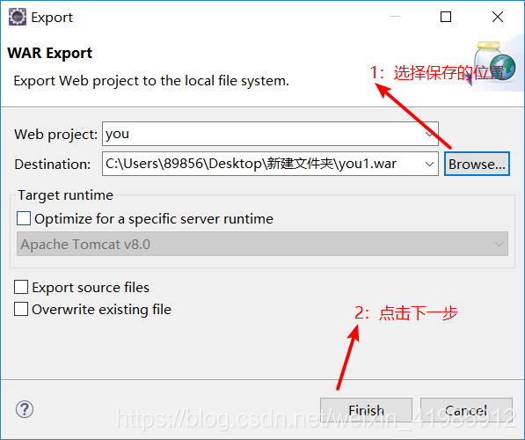This screenshot has height=440, width=525.
Task: Click the WAR Export heading
Action: pyautogui.click(x=49, y=53)
